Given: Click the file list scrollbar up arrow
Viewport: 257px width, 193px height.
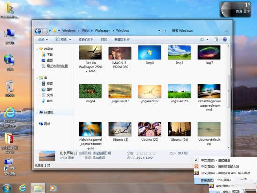Looking at the screenshot, I should click(x=228, y=46).
